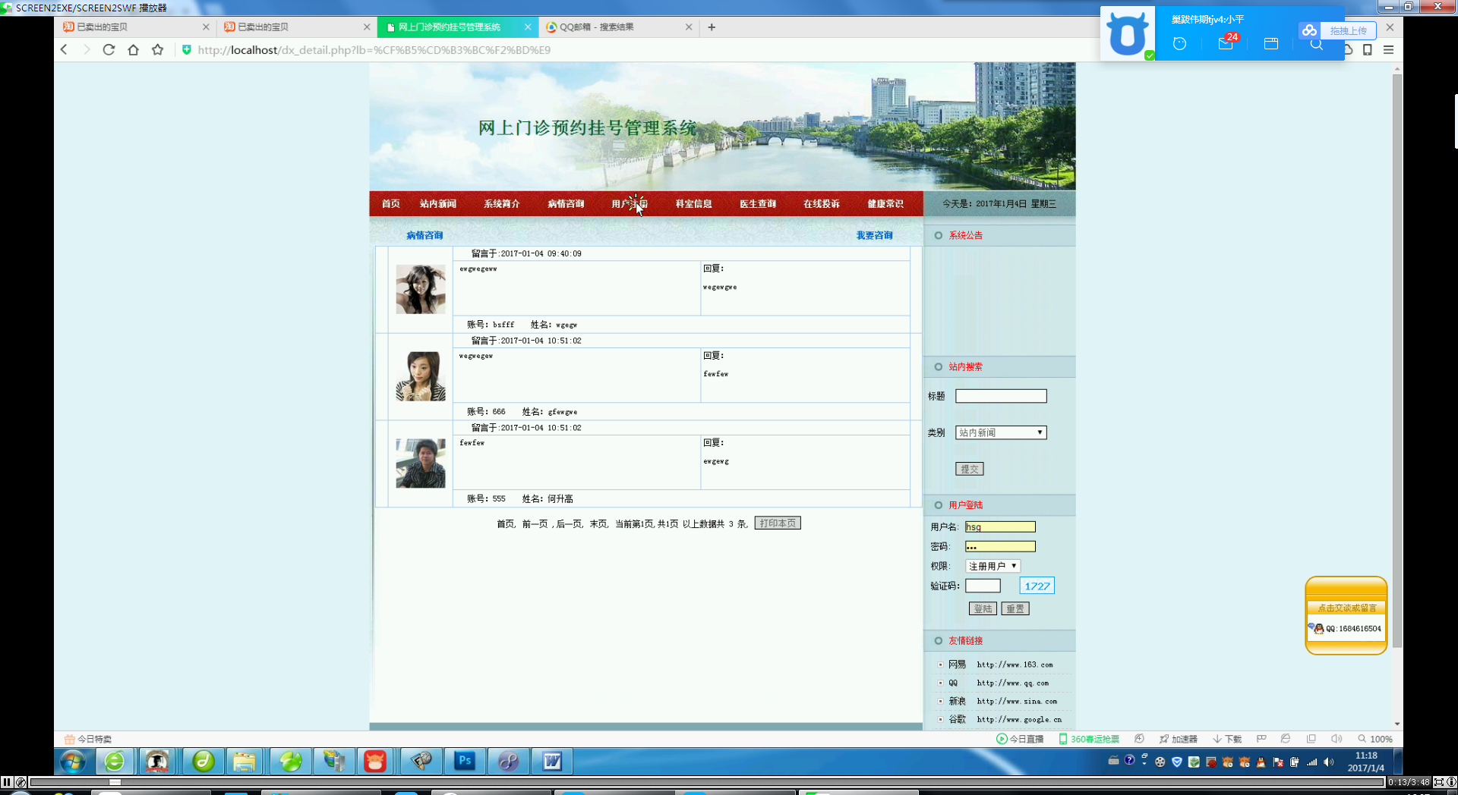Viewport: 1458px width, 795px height.
Task: Click the 加速器 accelerator in status bar
Action: coord(1178,739)
